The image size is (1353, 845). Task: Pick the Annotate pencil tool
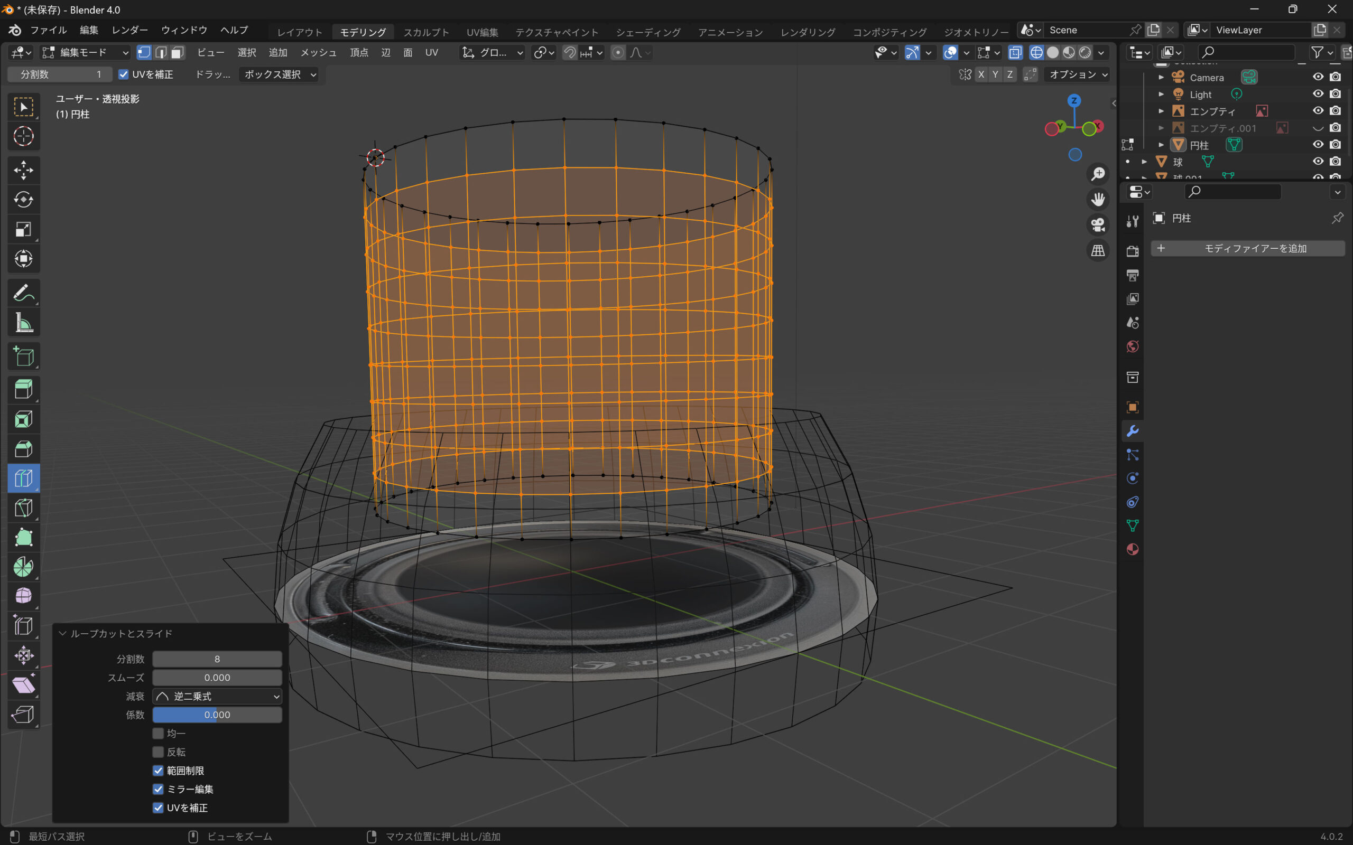point(23,293)
